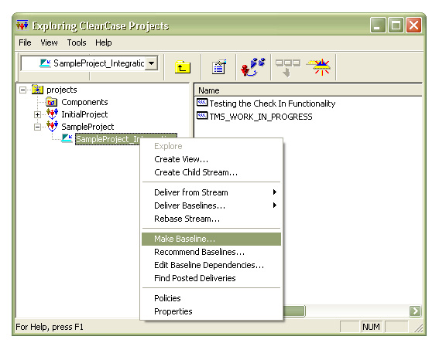Screen dimensions: 439x343
Task: Click the join project toolbar icon
Action: (253, 66)
